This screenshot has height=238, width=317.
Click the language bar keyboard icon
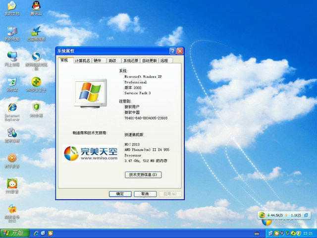point(257,234)
